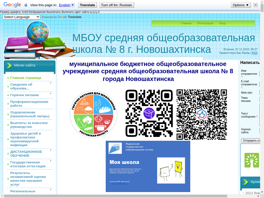
Task: Go to Главная in the top menu
Action: click(x=186, y=23)
